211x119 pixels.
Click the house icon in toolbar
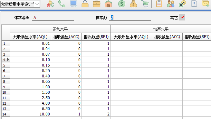pos(108,4)
